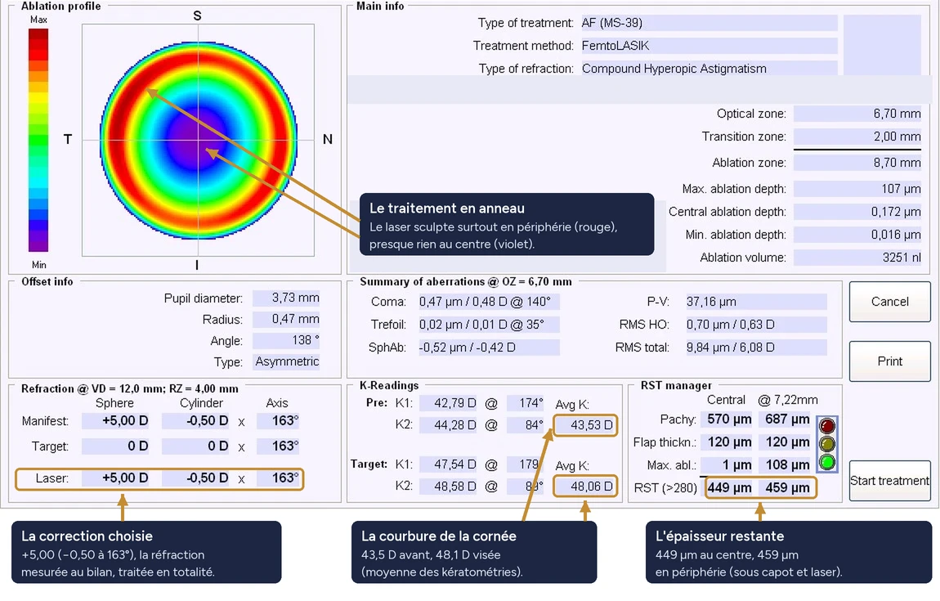Click the Pre Avg K value 43,53 D
The image size is (940, 601).
coord(585,425)
